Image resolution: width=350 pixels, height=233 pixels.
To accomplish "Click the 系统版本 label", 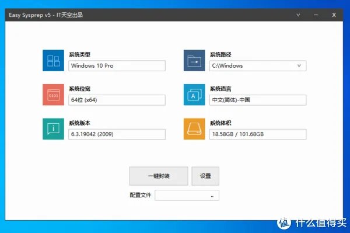I will [x=79, y=123].
